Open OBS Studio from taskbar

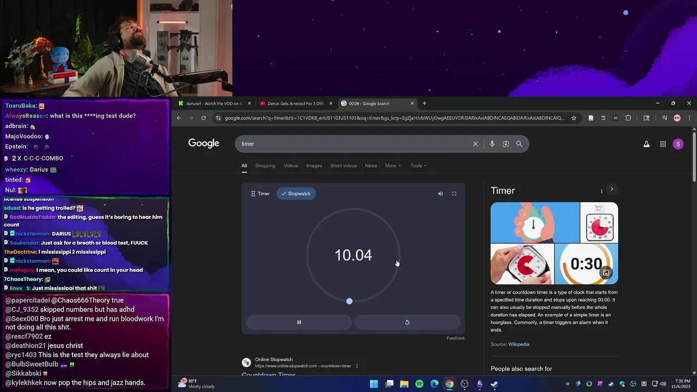pyautogui.click(x=464, y=384)
